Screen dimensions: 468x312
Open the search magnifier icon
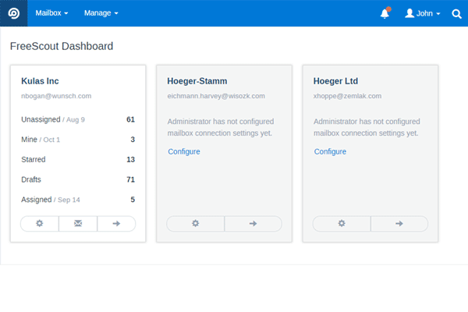tap(456, 14)
